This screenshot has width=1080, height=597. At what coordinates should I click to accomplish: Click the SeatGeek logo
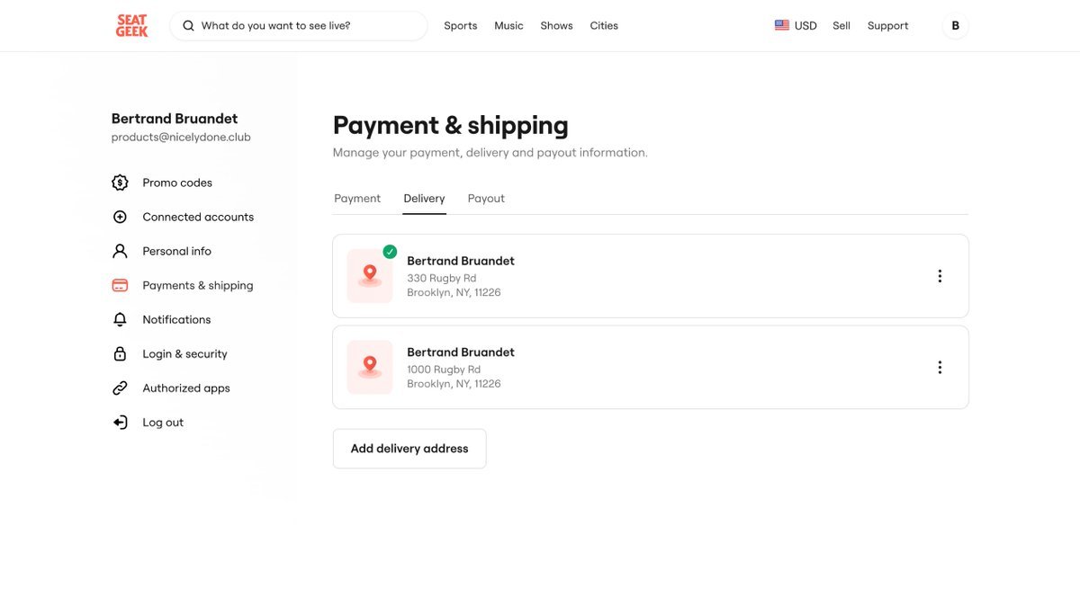131,26
